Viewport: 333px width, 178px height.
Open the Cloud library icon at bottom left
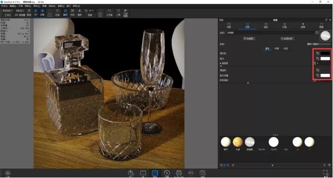coord(8,173)
